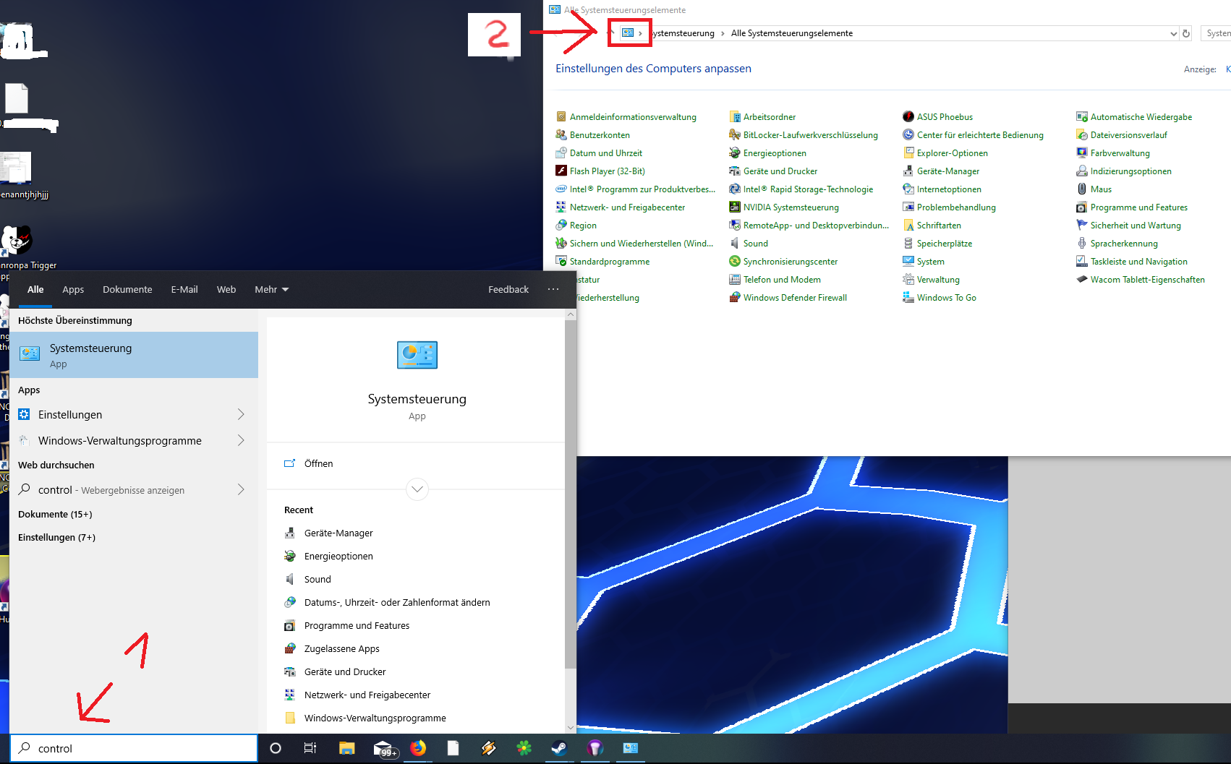Screen dimensions: 1231x764
Task: Open the Mail taskbar icon with 99+ badge
Action: pyautogui.click(x=384, y=749)
